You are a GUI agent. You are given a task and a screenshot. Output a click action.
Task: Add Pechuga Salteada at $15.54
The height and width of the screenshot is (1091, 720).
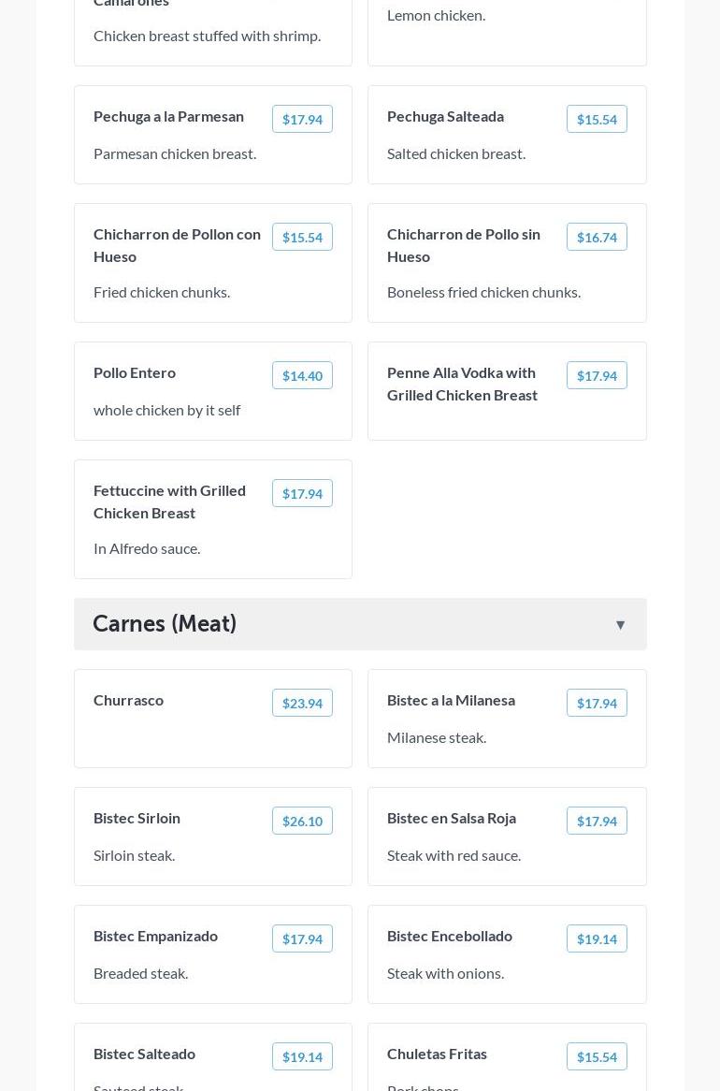[x=597, y=120]
